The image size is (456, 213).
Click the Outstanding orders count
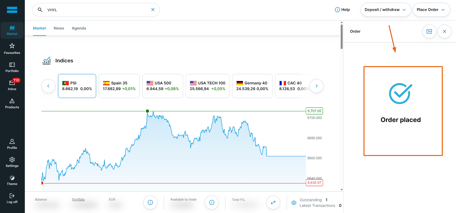point(327,200)
